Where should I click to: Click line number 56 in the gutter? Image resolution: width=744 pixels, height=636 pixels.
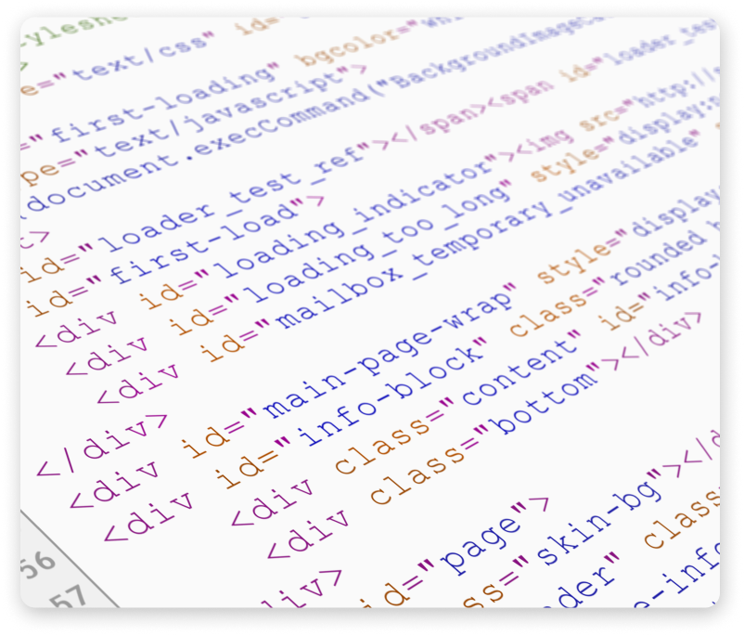[x=38, y=565]
